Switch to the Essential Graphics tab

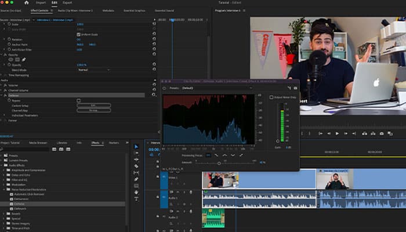point(135,10)
